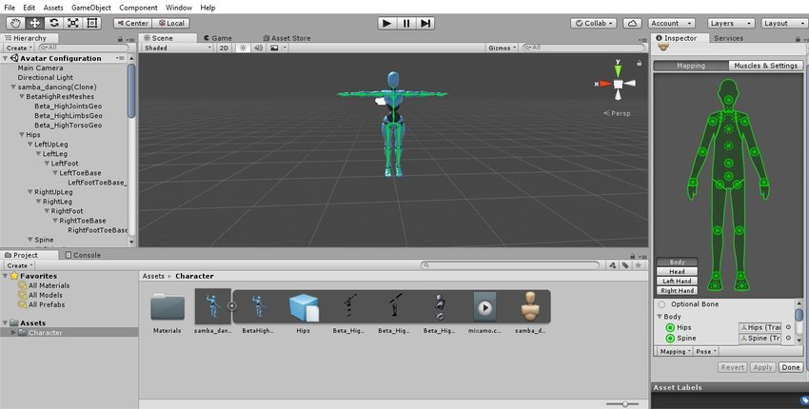Collapse the samba_dancing asset arrow
The image size is (809, 409).
(232, 306)
